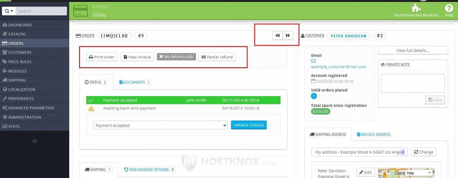Switch to the Shipping tab

99,170
